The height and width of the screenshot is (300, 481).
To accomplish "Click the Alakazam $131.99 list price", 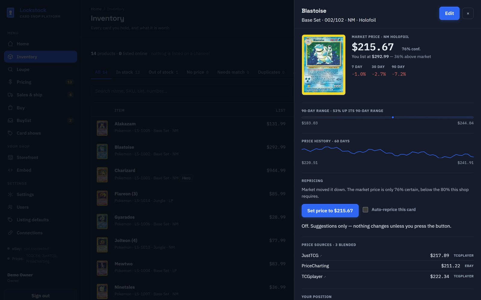I will 276,124.
